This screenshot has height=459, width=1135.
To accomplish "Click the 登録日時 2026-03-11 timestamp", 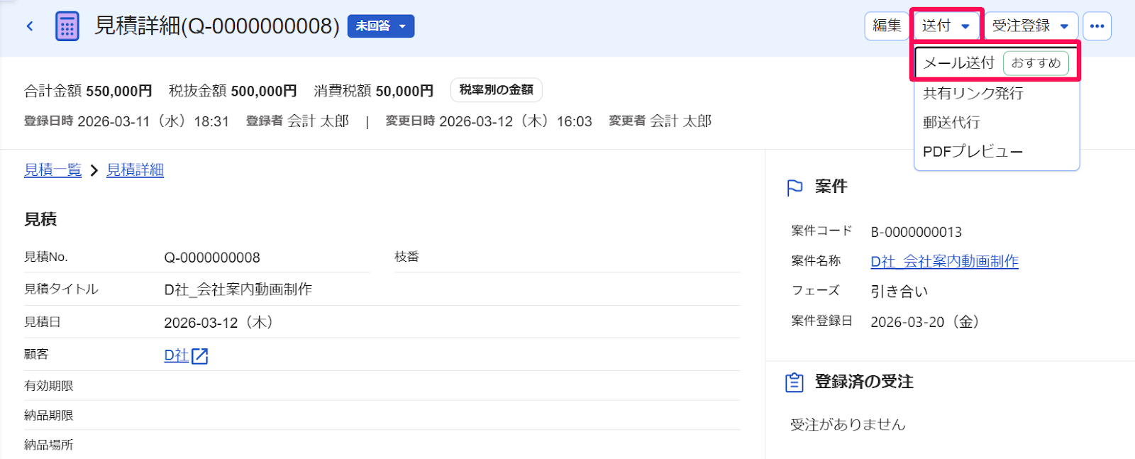I will (x=126, y=121).
